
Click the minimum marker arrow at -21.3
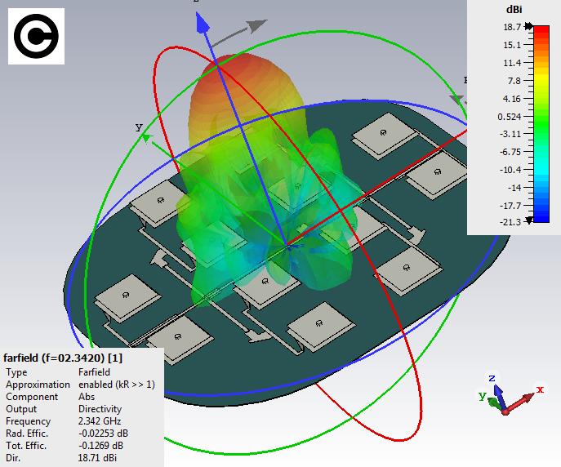pos(530,220)
